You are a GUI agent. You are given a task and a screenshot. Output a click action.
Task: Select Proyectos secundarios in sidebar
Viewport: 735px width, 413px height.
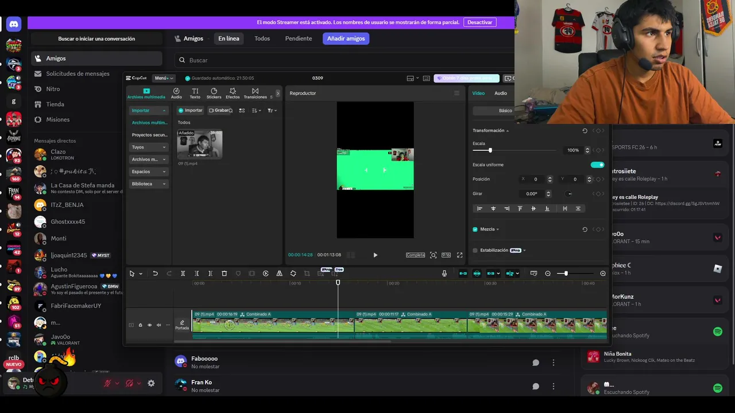(x=149, y=135)
